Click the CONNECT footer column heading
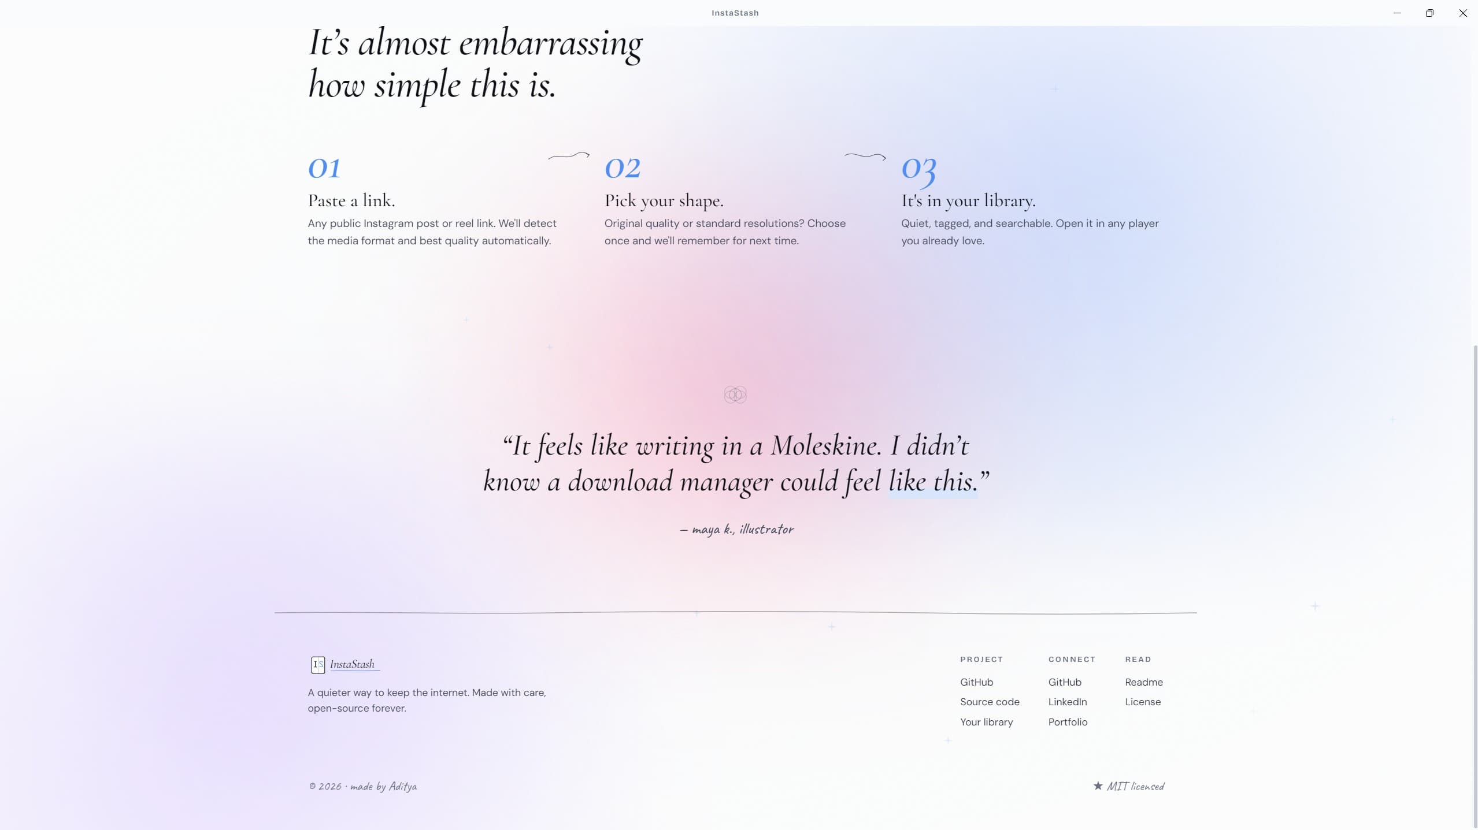This screenshot has width=1478, height=830. click(1072, 659)
